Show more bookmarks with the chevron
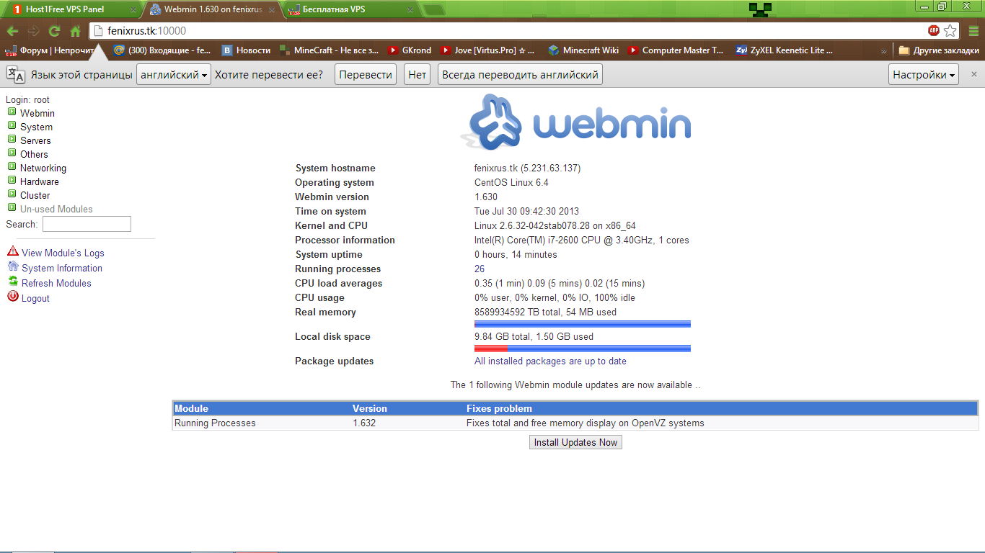The width and height of the screenshot is (985, 553). click(x=884, y=51)
